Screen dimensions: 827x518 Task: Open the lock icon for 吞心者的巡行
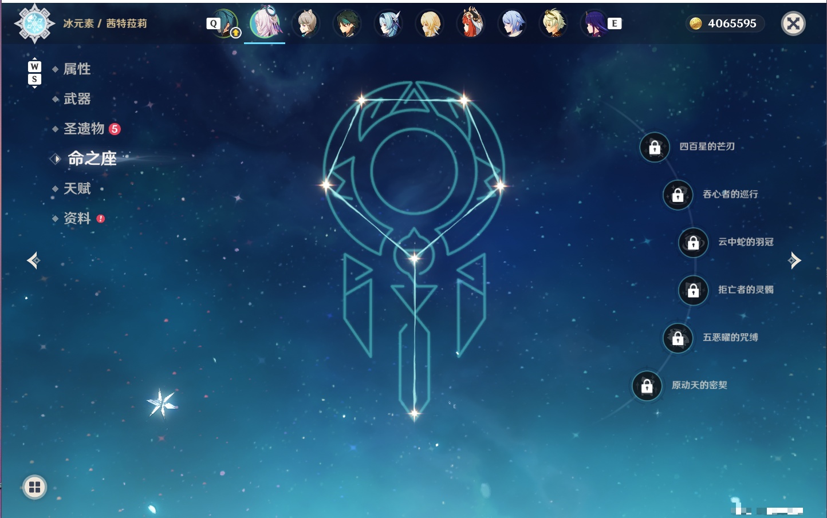tap(678, 195)
